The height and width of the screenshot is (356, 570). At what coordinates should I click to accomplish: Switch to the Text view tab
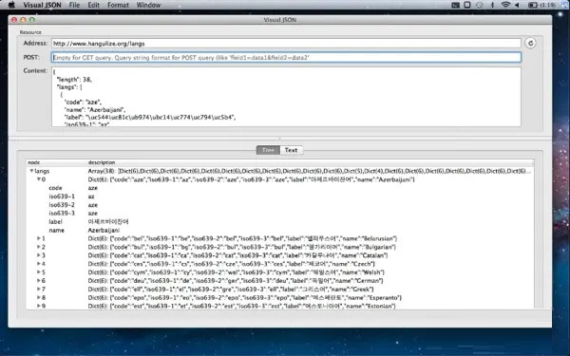pyautogui.click(x=292, y=150)
